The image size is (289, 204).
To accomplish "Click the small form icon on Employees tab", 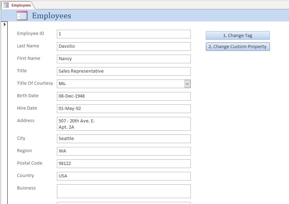I will coord(6,5).
